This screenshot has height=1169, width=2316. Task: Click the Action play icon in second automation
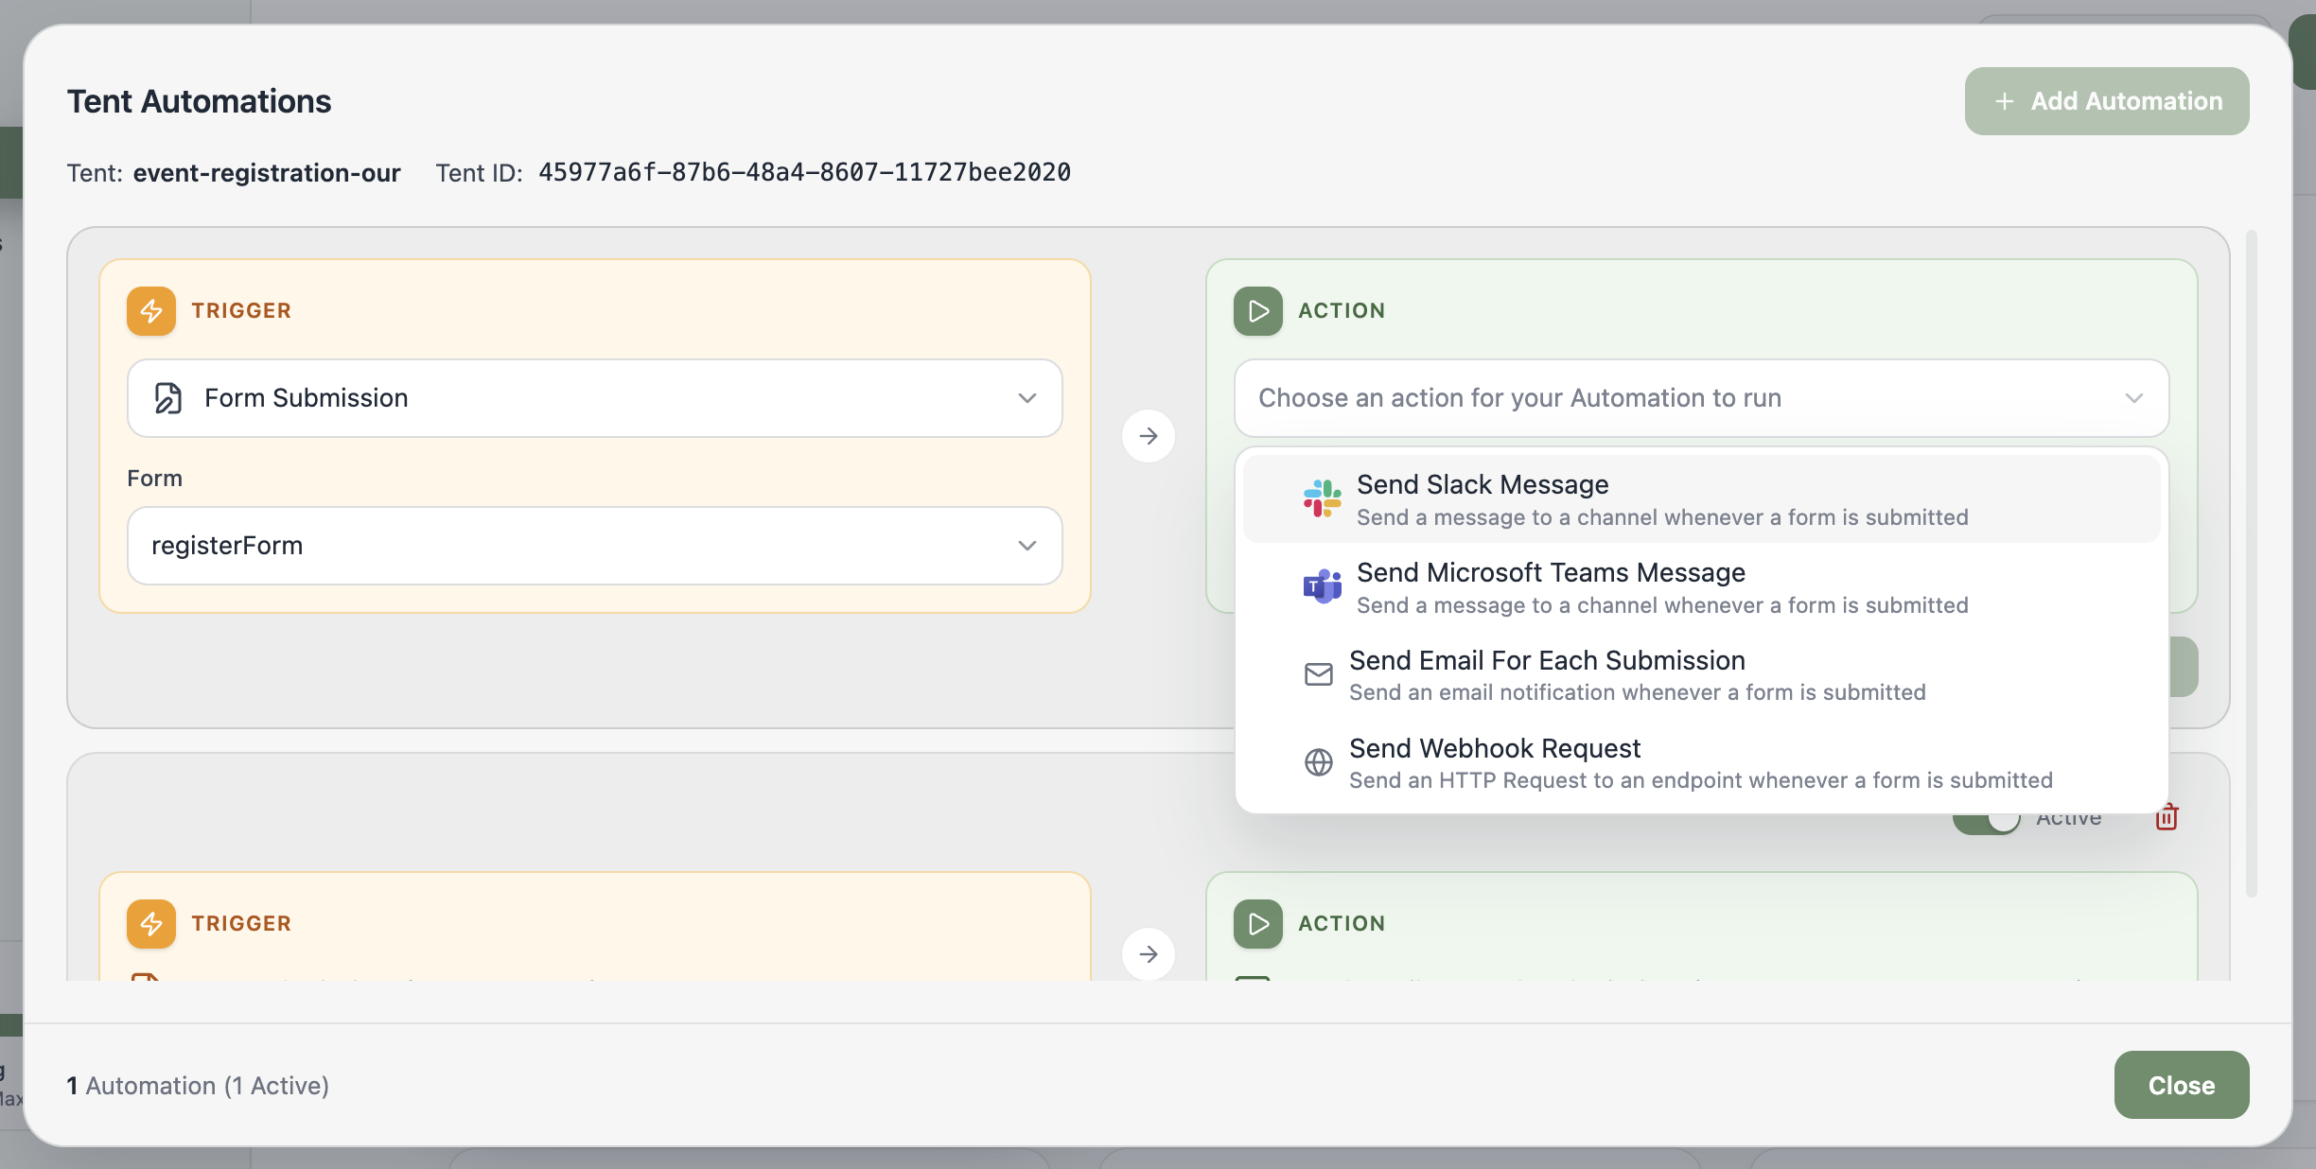pyautogui.click(x=1258, y=924)
